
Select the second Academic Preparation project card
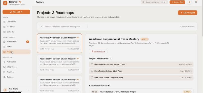[59, 64]
